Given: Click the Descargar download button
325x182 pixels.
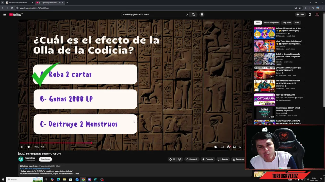Looking at the screenshot, I should (x=238, y=159).
